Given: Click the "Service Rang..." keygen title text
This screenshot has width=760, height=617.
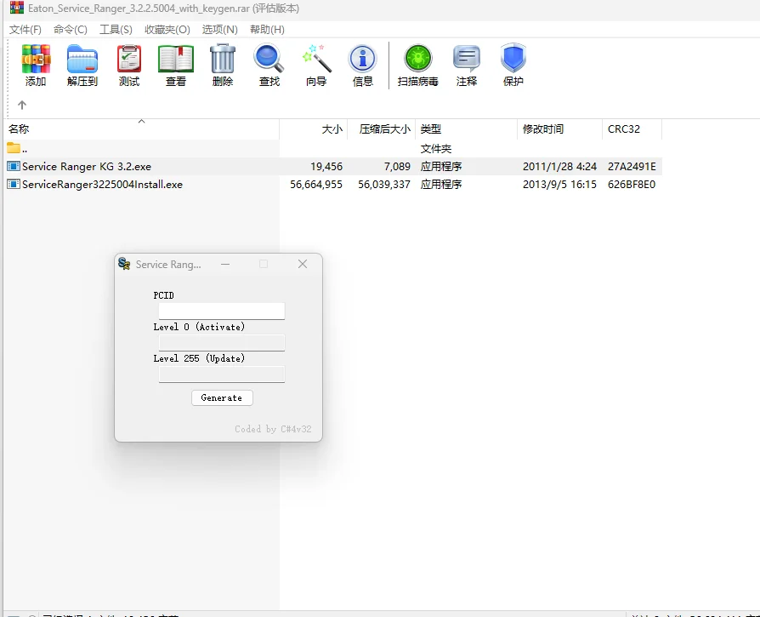Looking at the screenshot, I should pyautogui.click(x=168, y=265).
